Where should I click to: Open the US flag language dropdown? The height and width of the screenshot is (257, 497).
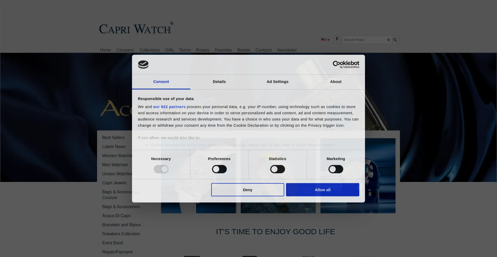[325, 40]
